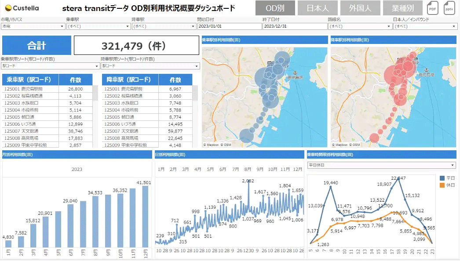This screenshot has width=460, height=261.
Task: Click the Custella logo
Action: coord(22,8)
